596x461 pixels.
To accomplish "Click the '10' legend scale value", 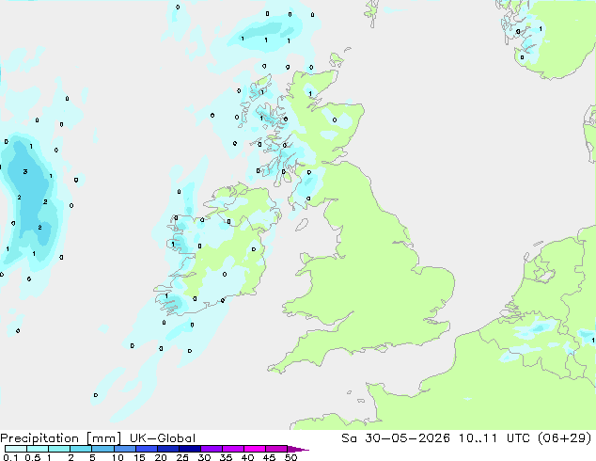I will tap(118, 457).
